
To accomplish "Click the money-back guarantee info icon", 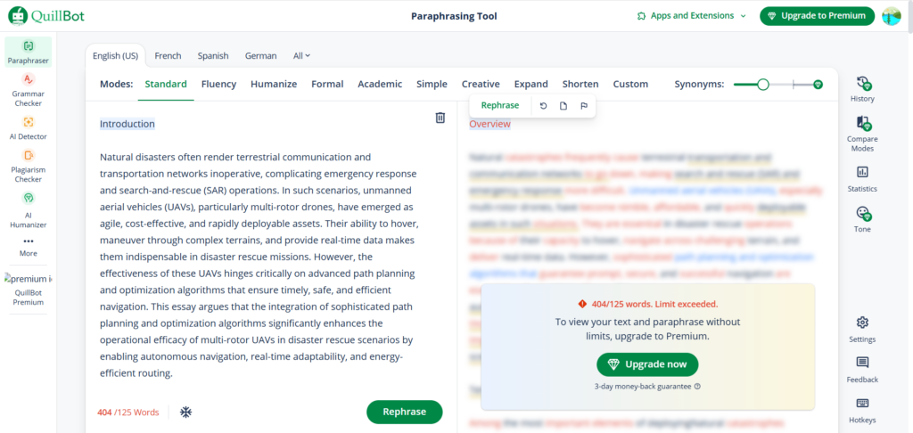I will [x=697, y=387].
